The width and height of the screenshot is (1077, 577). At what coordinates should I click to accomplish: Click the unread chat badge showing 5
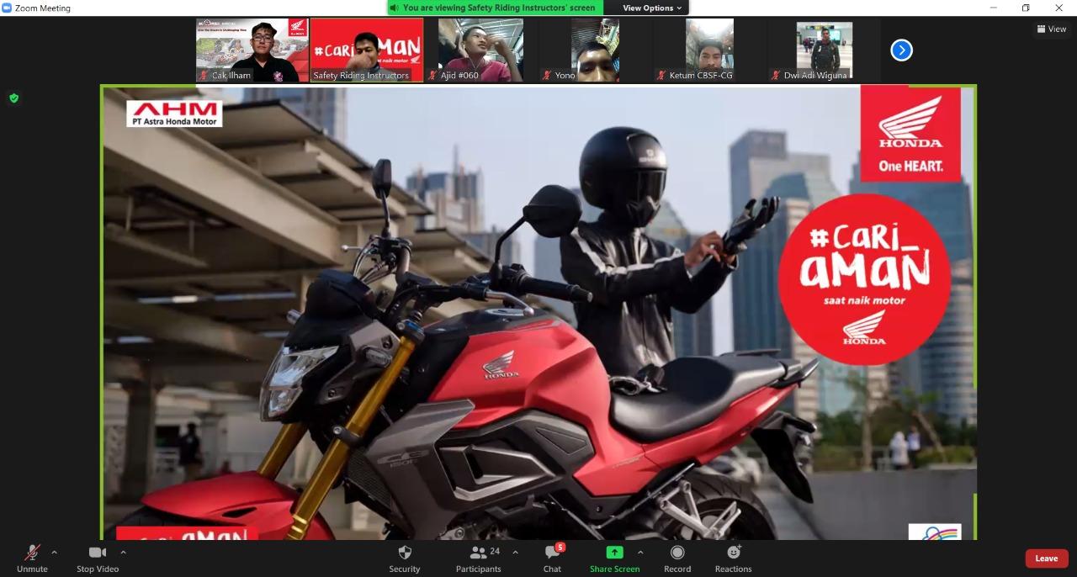coord(560,548)
